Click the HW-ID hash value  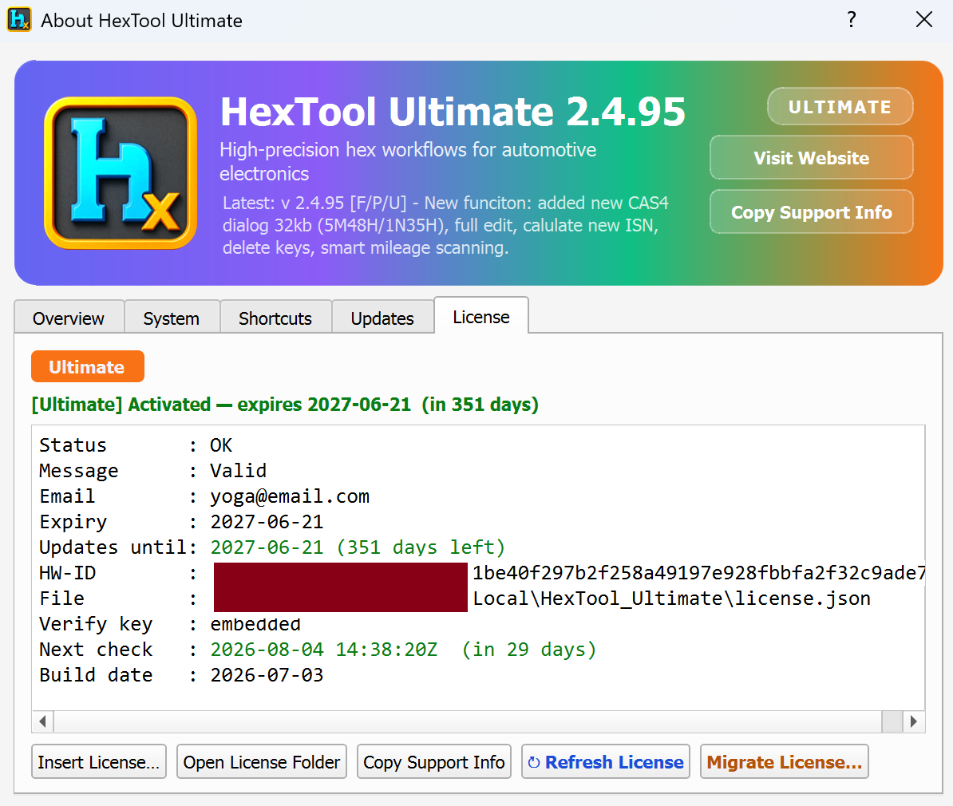coord(699,573)
